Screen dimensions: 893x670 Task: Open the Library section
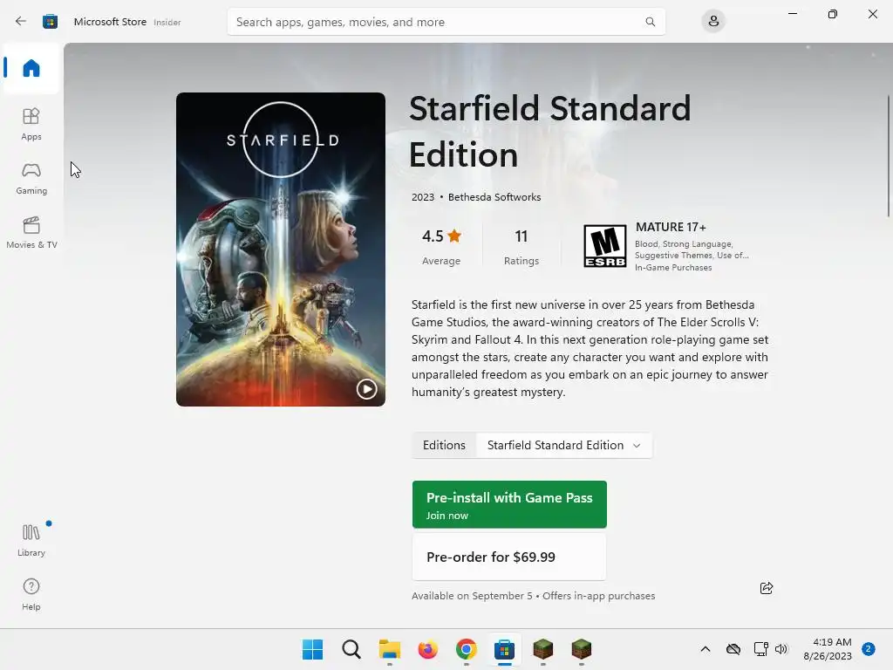click(31, 540)
